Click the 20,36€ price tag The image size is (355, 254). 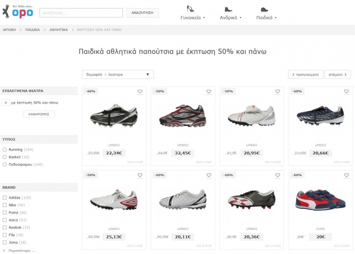coord(251,237)
